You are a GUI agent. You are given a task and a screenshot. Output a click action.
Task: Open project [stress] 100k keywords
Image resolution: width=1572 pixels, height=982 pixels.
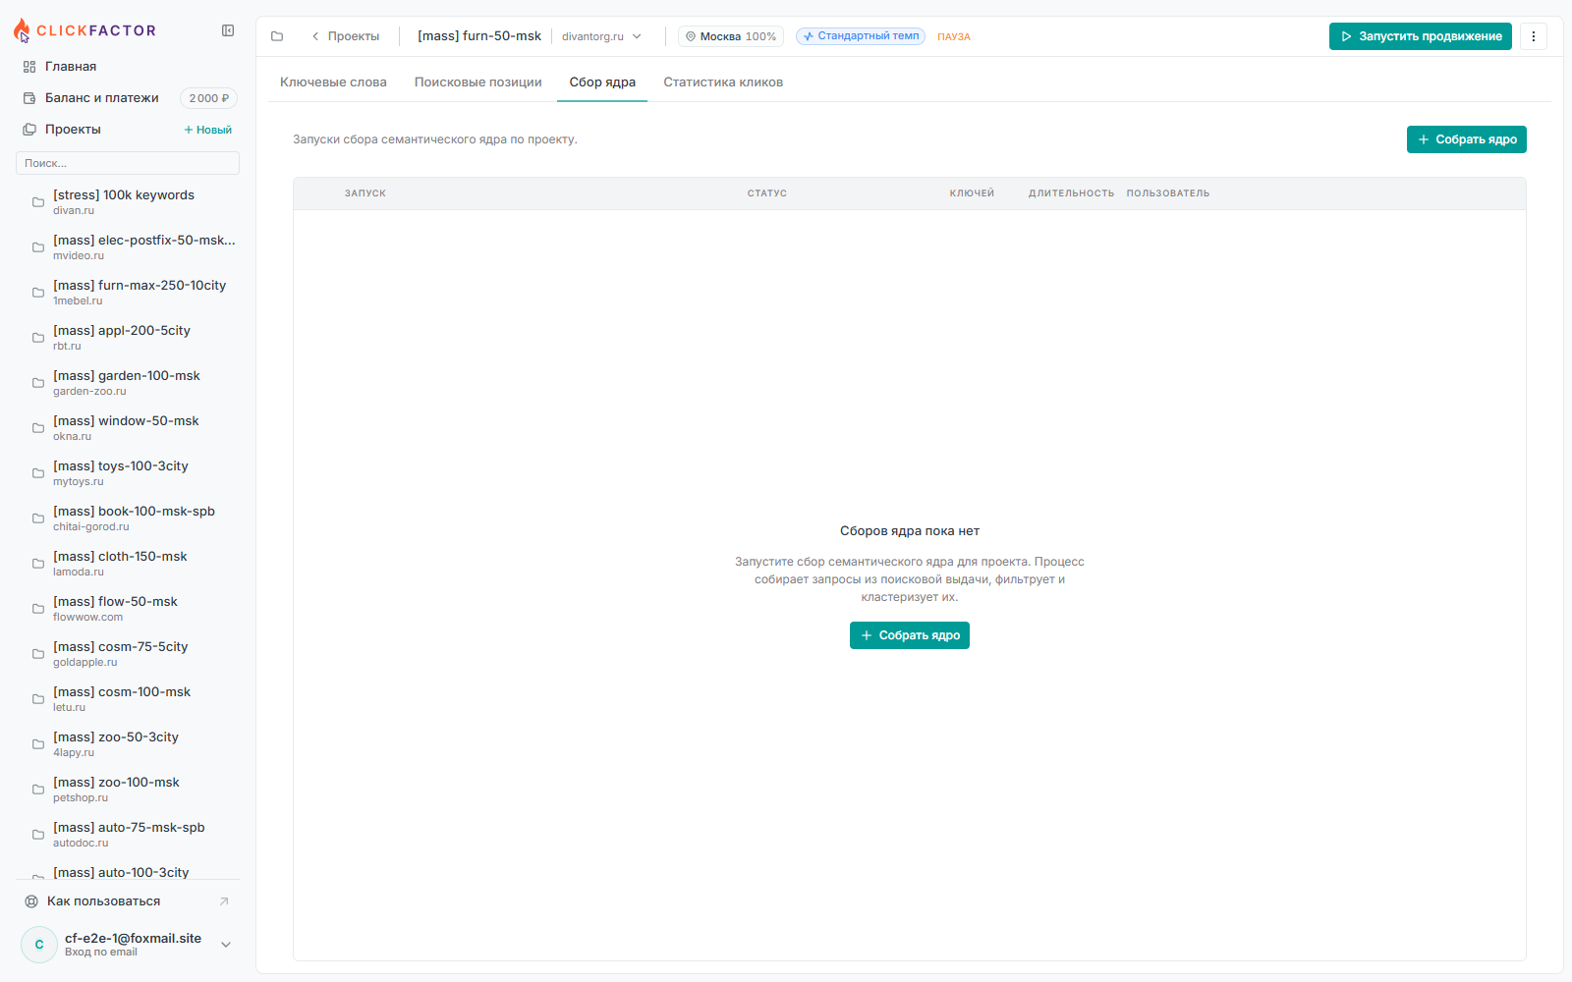tap(128, 201)
